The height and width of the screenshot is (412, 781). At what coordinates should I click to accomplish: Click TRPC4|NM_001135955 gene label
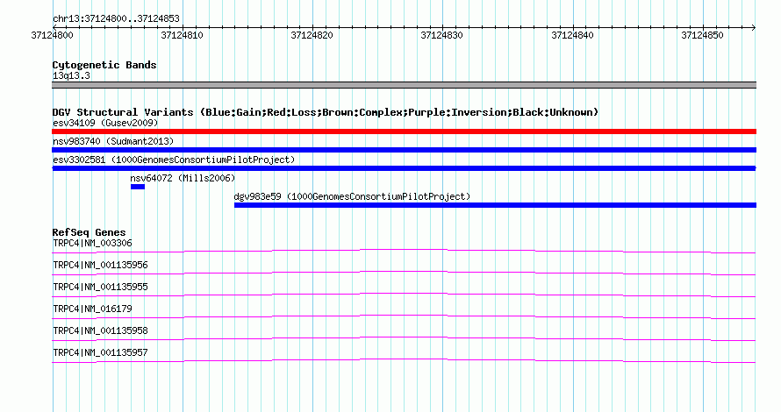(100, 288)
